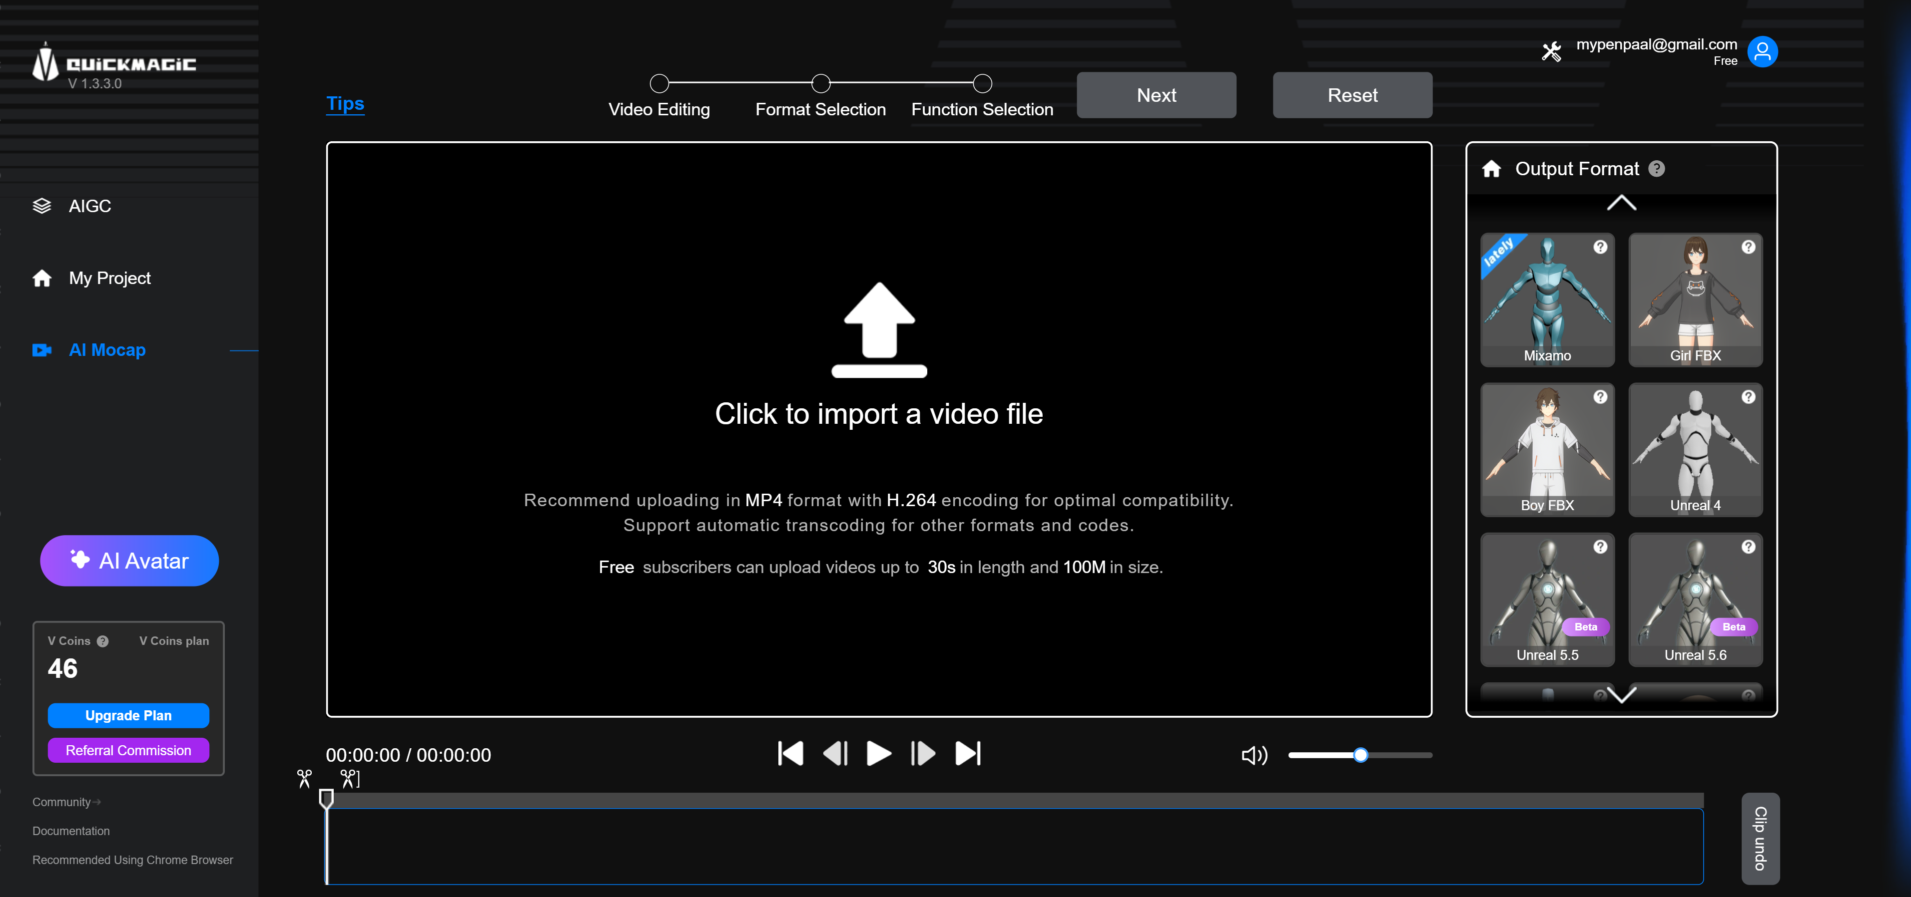Click Upgrade Plan
Screen dimensions: 1911x897
coord(127,715)
